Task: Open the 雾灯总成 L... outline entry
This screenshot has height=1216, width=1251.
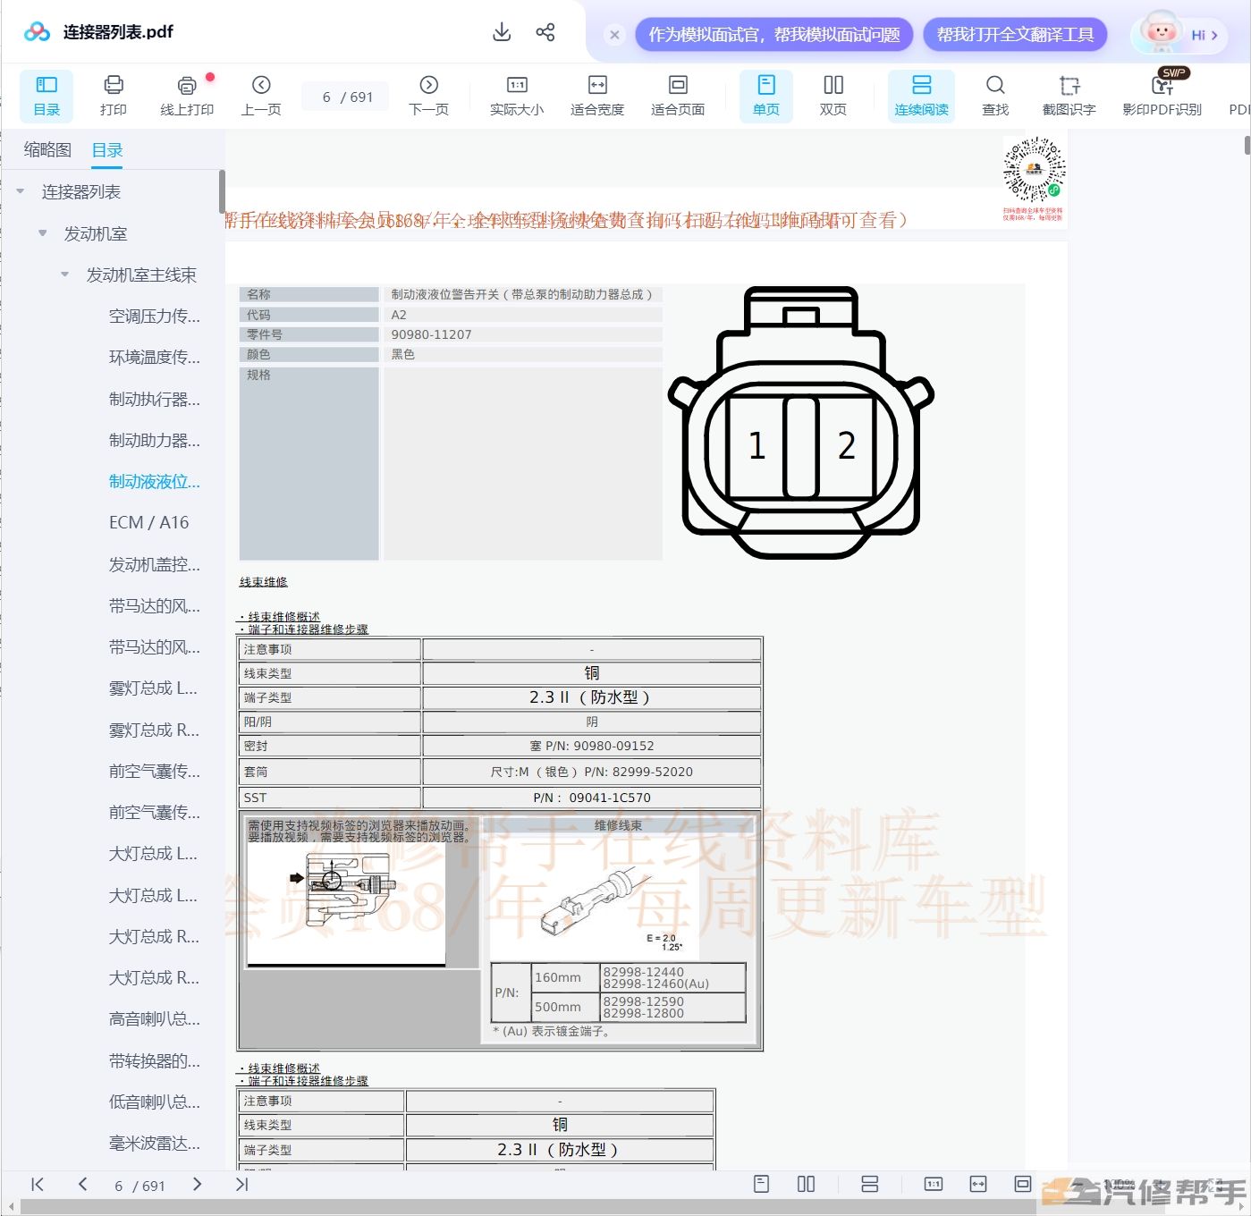Action: click(153, 688)
